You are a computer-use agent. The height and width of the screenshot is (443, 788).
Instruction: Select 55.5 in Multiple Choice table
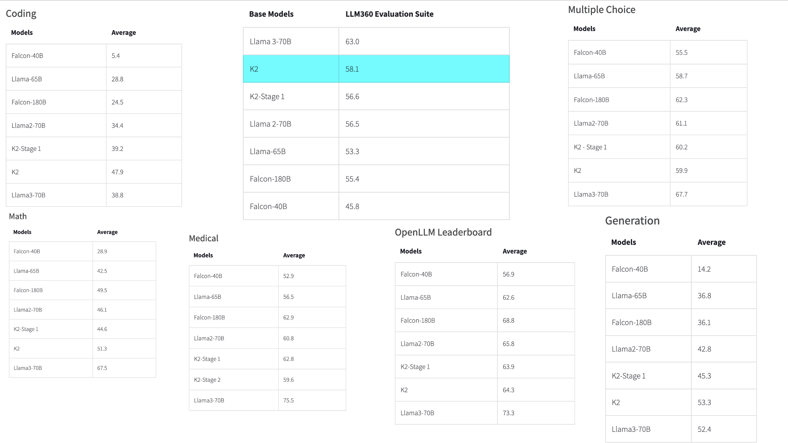tap(682, 52)
